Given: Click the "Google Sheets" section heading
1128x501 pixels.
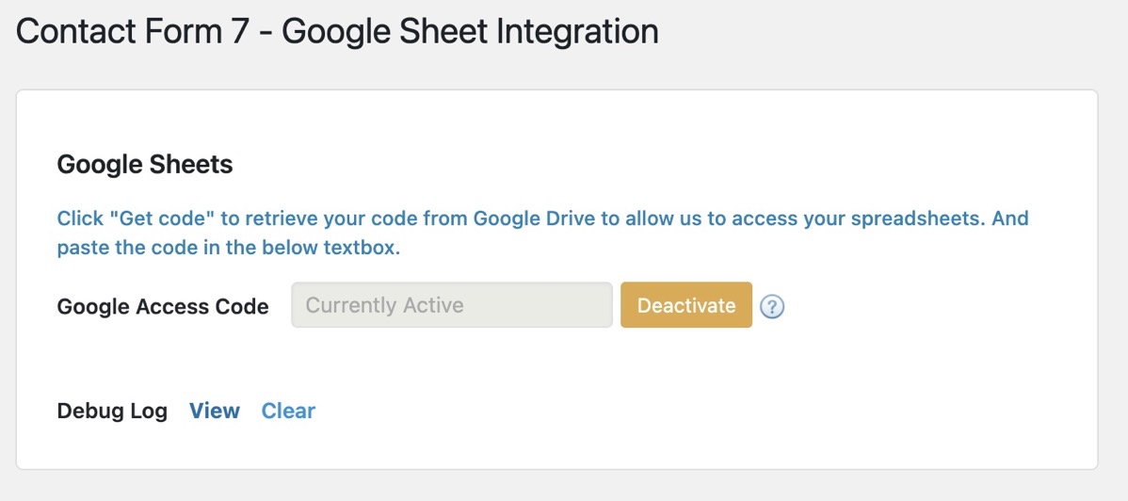Looking at the screenshot, I should click(145, 165).
